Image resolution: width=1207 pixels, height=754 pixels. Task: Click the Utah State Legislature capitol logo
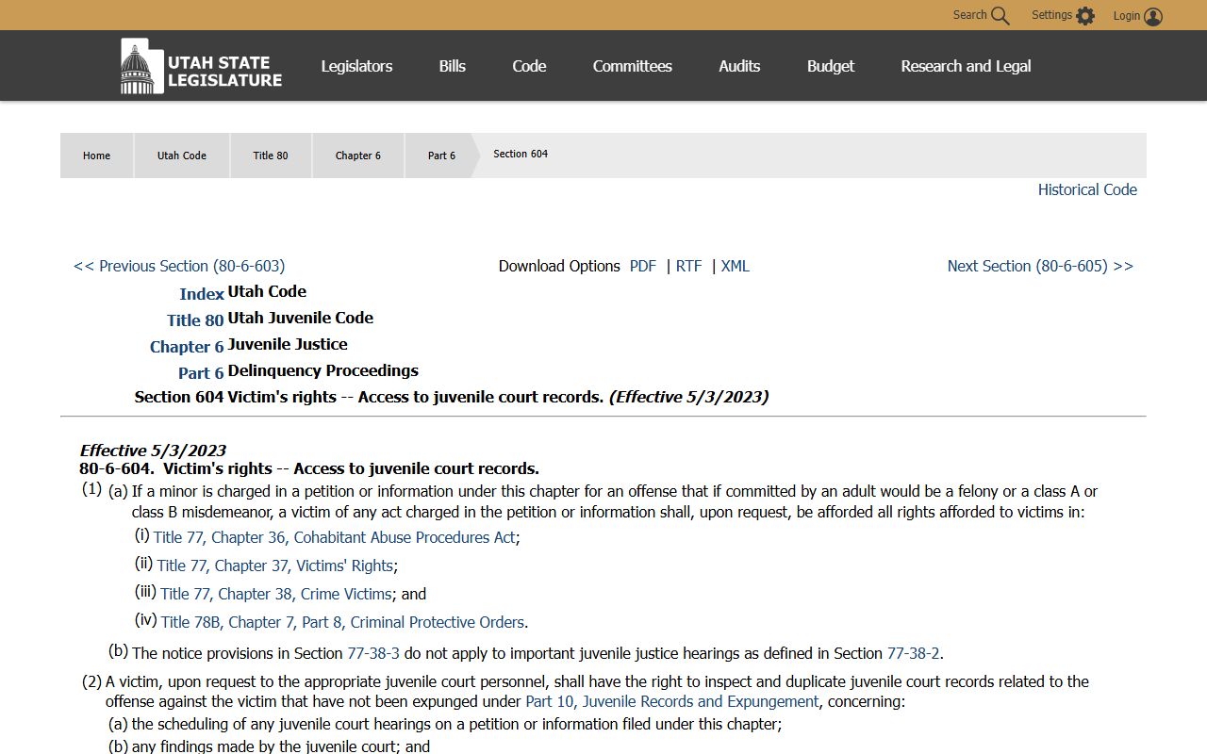point(201,66)
